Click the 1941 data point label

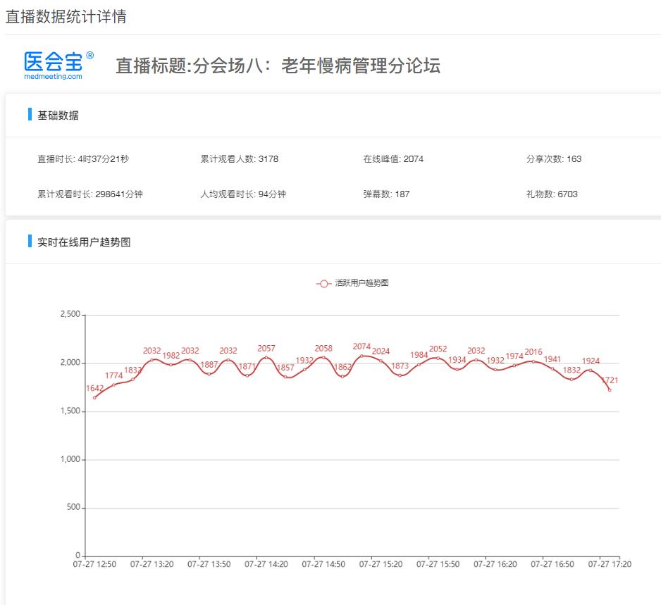click(x=552, y=359)
